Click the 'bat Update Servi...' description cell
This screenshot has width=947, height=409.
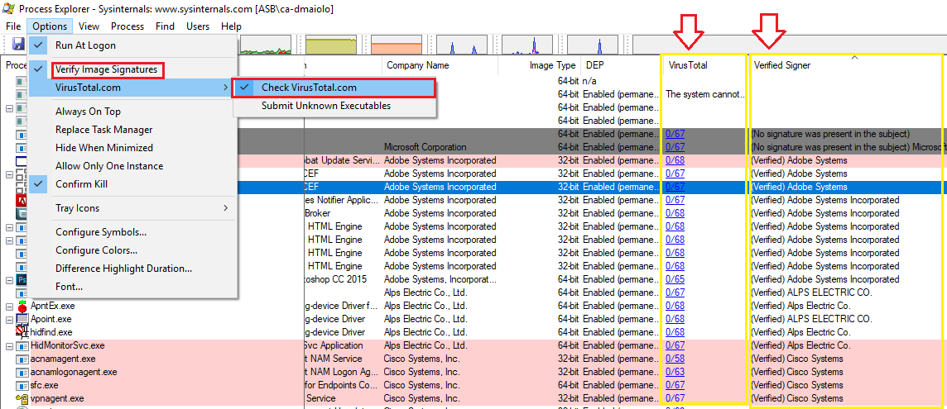click(x=343, y=160)
